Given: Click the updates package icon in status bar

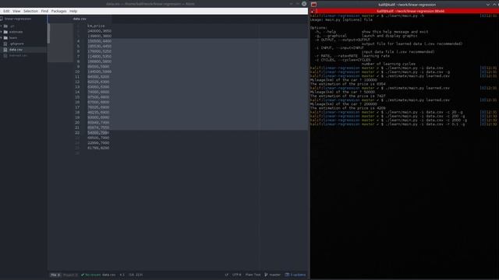Looking at the screenshot, I should point(287,275).
